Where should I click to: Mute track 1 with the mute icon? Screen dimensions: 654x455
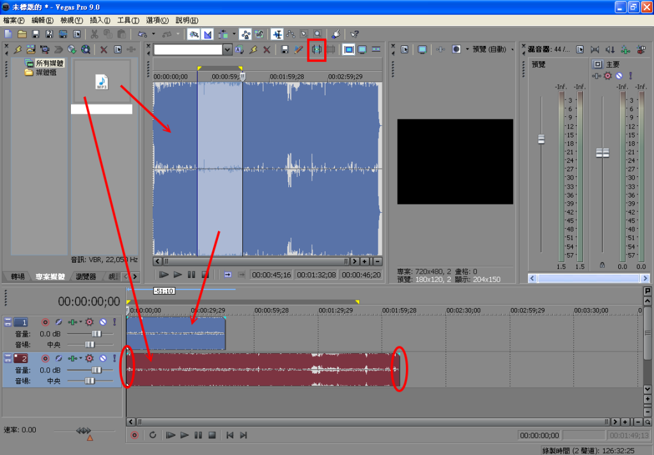[x=102, y=323]
